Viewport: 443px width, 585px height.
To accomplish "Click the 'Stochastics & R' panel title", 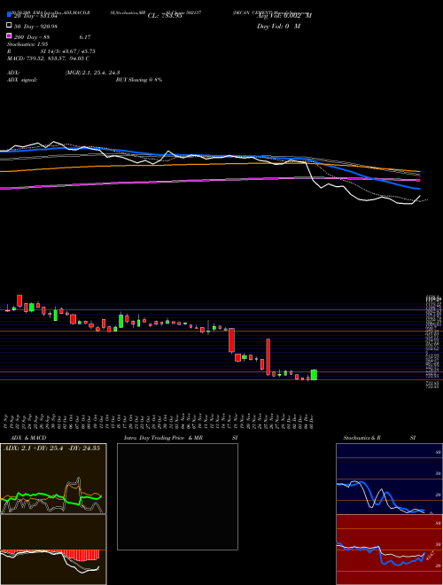I will [x=361, y=438].
